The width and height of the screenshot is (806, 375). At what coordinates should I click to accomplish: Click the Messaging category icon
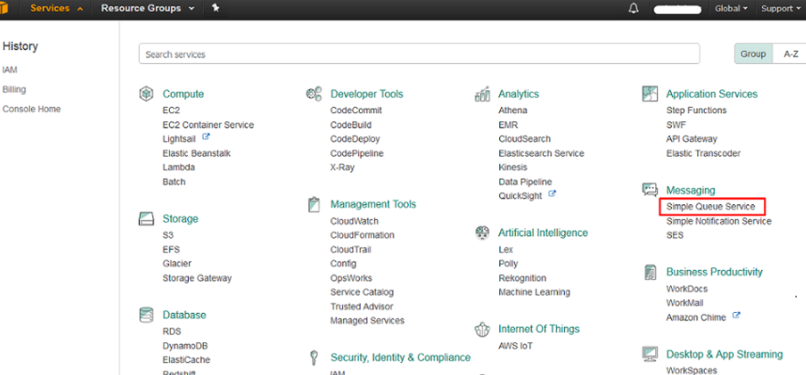(650, 190)
